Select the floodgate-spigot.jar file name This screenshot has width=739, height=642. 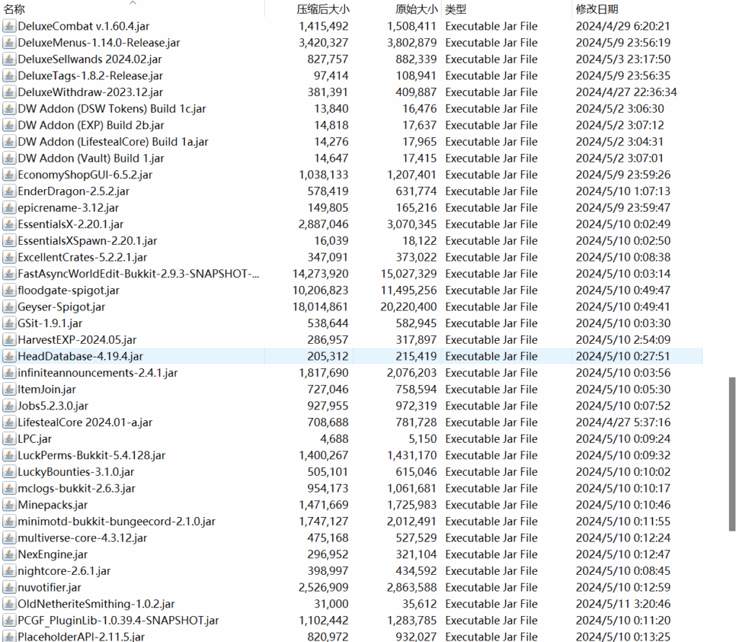tap(69, 290)
